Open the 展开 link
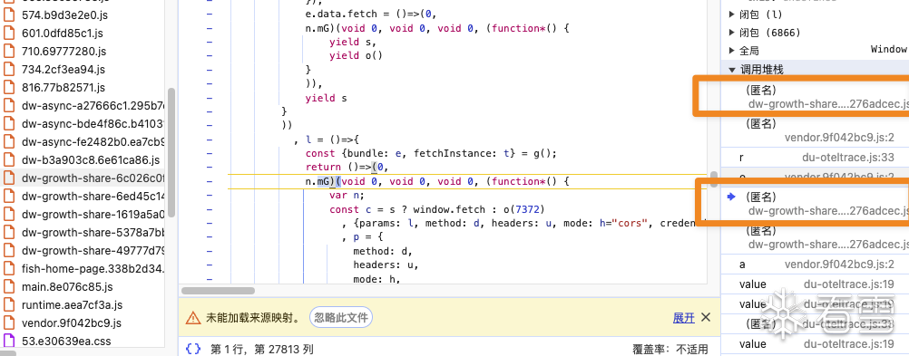This screenshot has height=356, width=909. coord(683,317)
